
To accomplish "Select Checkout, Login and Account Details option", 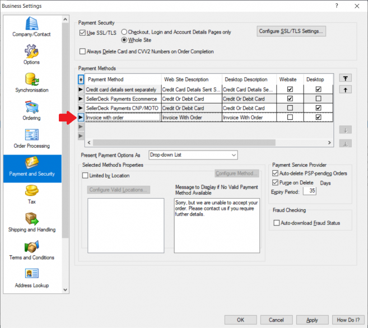I will click(124, 32).
